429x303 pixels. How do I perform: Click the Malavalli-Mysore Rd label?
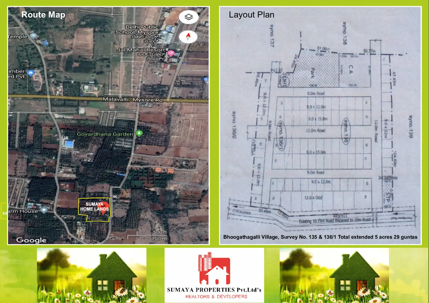(132, 100)
